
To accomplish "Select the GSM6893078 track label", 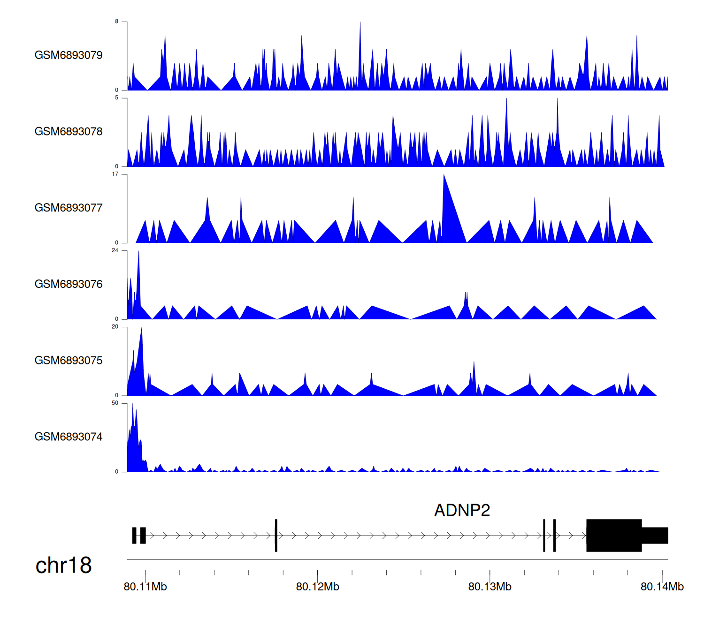I will [69, 132].
